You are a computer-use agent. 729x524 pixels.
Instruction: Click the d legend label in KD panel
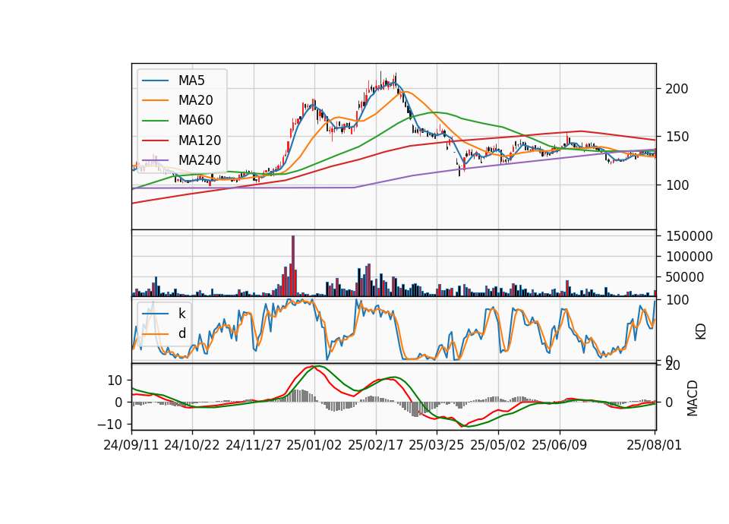(181, 333)
